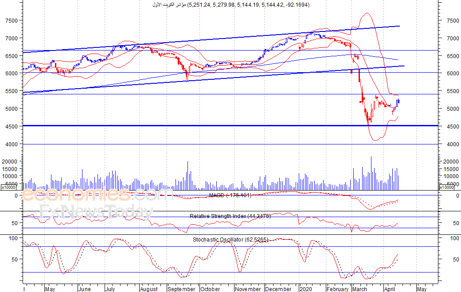Click 20000 on the right volume axis
Image resolution: width=461 pixels, height=292 pixels.
pyautogui.click(x=451, y=162)
